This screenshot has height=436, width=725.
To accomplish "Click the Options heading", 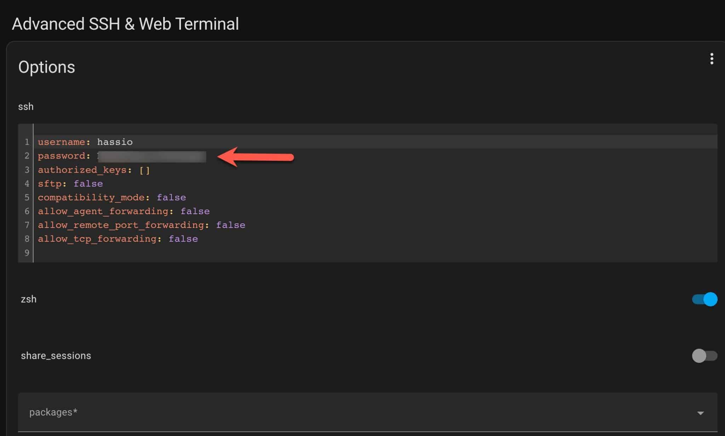I will (46, 67).
